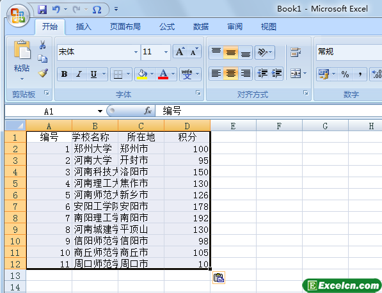This screenshot has height=293, width=382.
Task: Open the Name Box dropdown
Action: click(100, 111)
